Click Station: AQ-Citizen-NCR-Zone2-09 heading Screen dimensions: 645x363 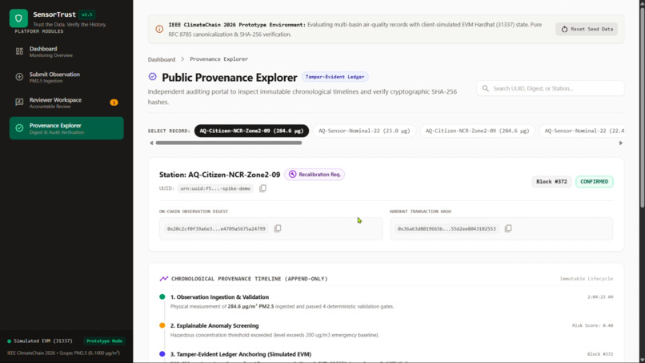coord(219,175)
